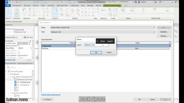Select the Modify arrow tool in ribbon

[8, 12]
